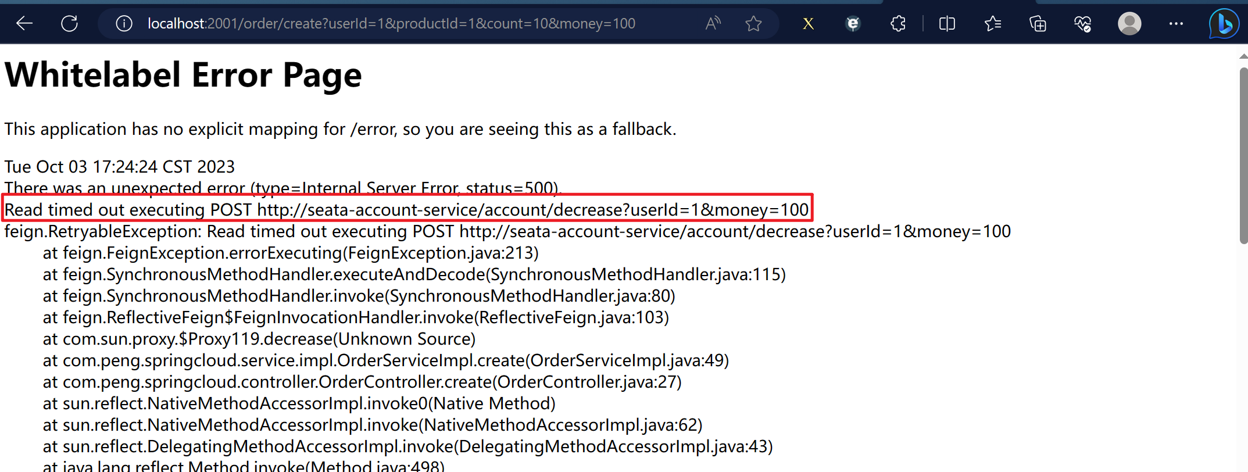Click the 'no explicit mapping for /error' sentence
Image resolution: width=1248 pixels, height=472 pixels.
click(340, 129)
